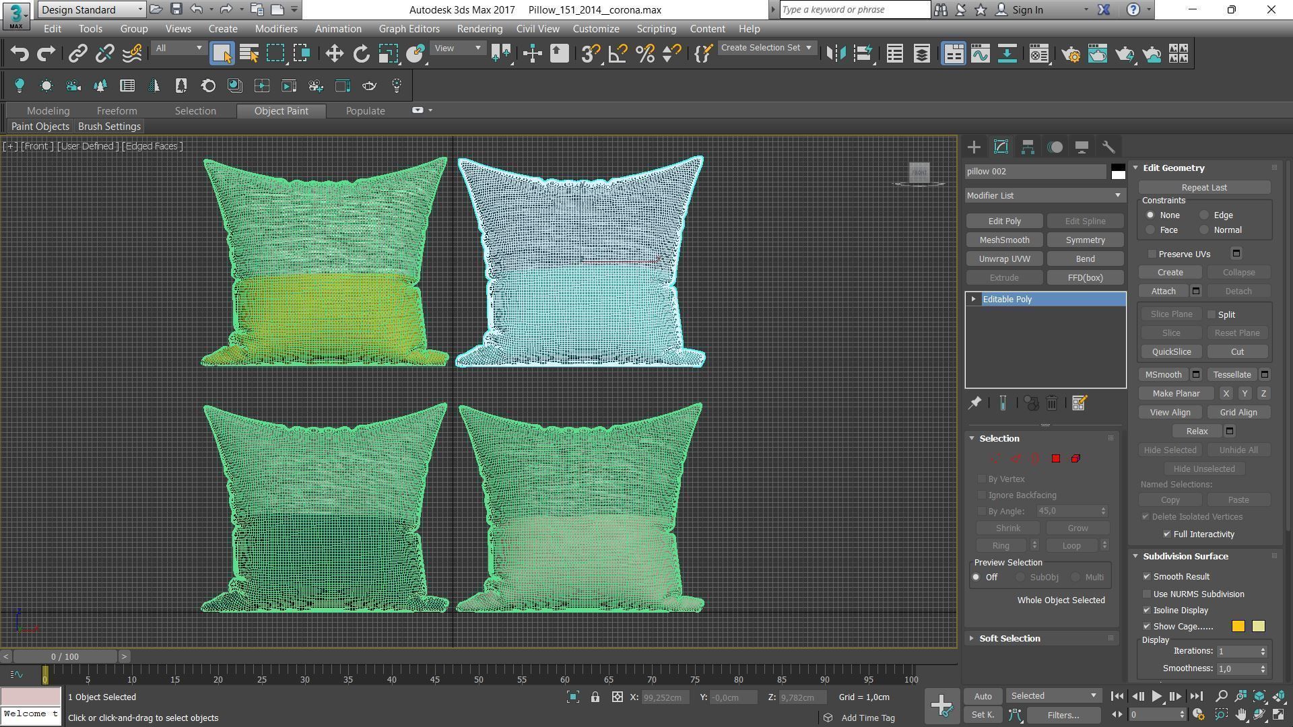Activate Bind to Space Warp tool

(x=132, y=54)
